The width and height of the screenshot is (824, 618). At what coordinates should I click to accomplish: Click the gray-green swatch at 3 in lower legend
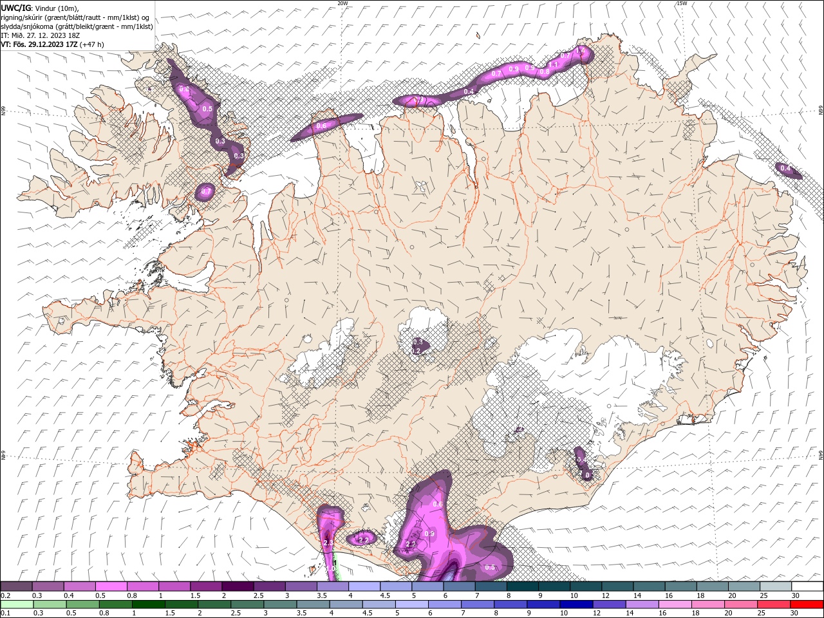[280, 604]
